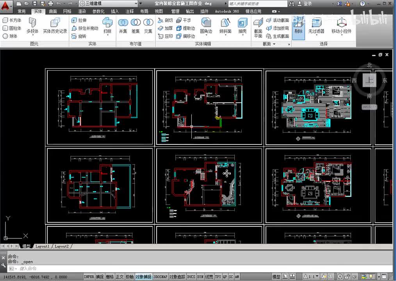Click the Intersect (交集) icon
396x281 pixels.
click(x=148, y=26)
